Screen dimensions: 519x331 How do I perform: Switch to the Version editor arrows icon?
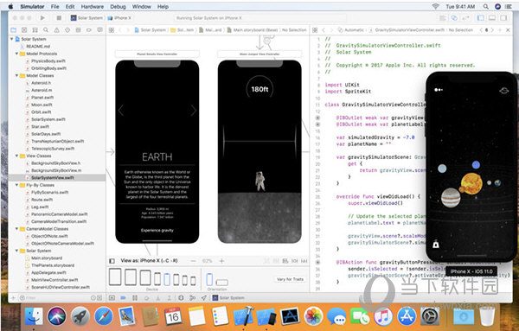pos(465,18)
